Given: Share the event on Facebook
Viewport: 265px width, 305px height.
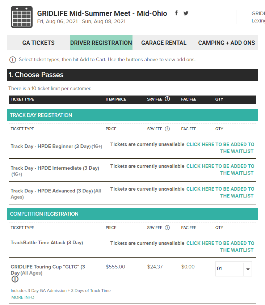Looking at the screenshot, I should 176,13.
